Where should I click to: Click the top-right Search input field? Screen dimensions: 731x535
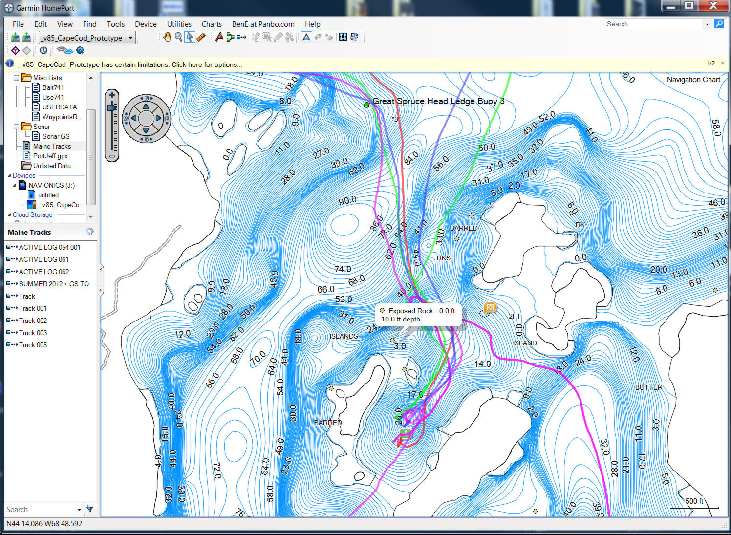click(653, 24)
